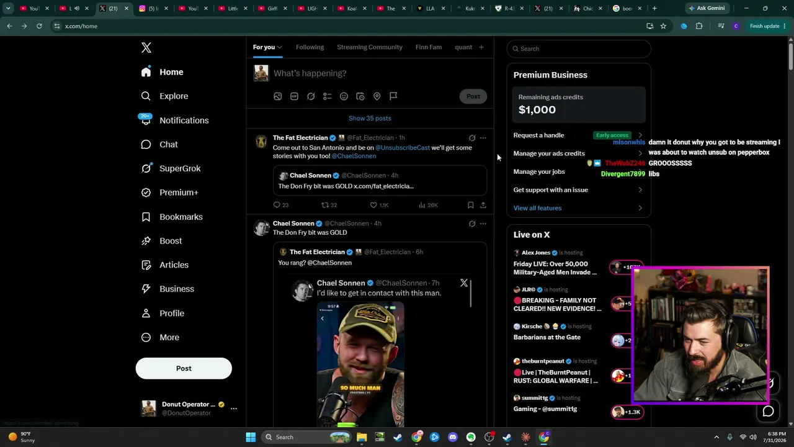Mute the playing YouTube tab
This screenshot has height=447, width=794.
[x=77, y=9]
